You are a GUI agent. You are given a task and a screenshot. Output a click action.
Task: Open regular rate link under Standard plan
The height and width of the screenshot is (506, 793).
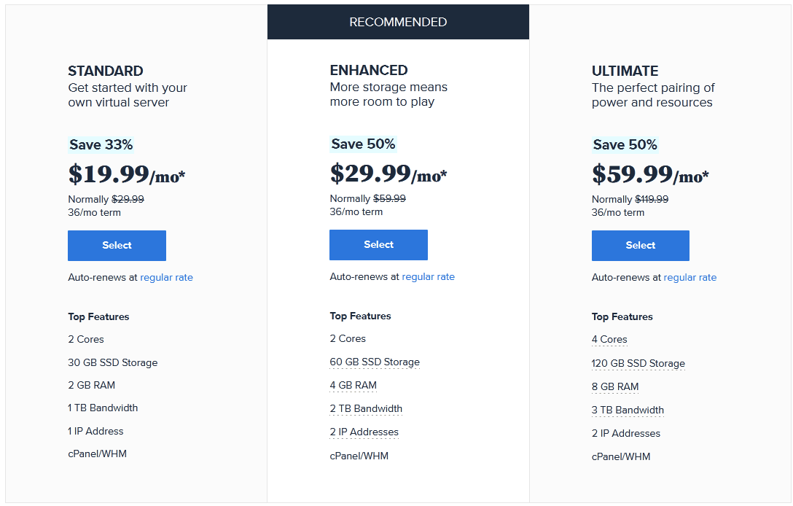(x=166, y=277)
